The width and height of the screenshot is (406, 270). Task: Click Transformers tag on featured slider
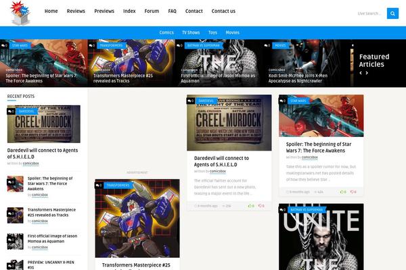click(x=112, y=45)
